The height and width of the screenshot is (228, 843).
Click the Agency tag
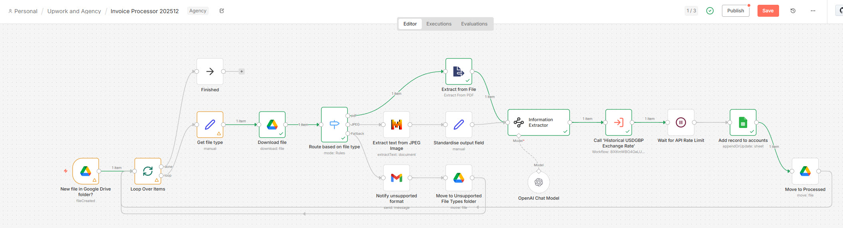pyautogui.click(x=198, y=11)
